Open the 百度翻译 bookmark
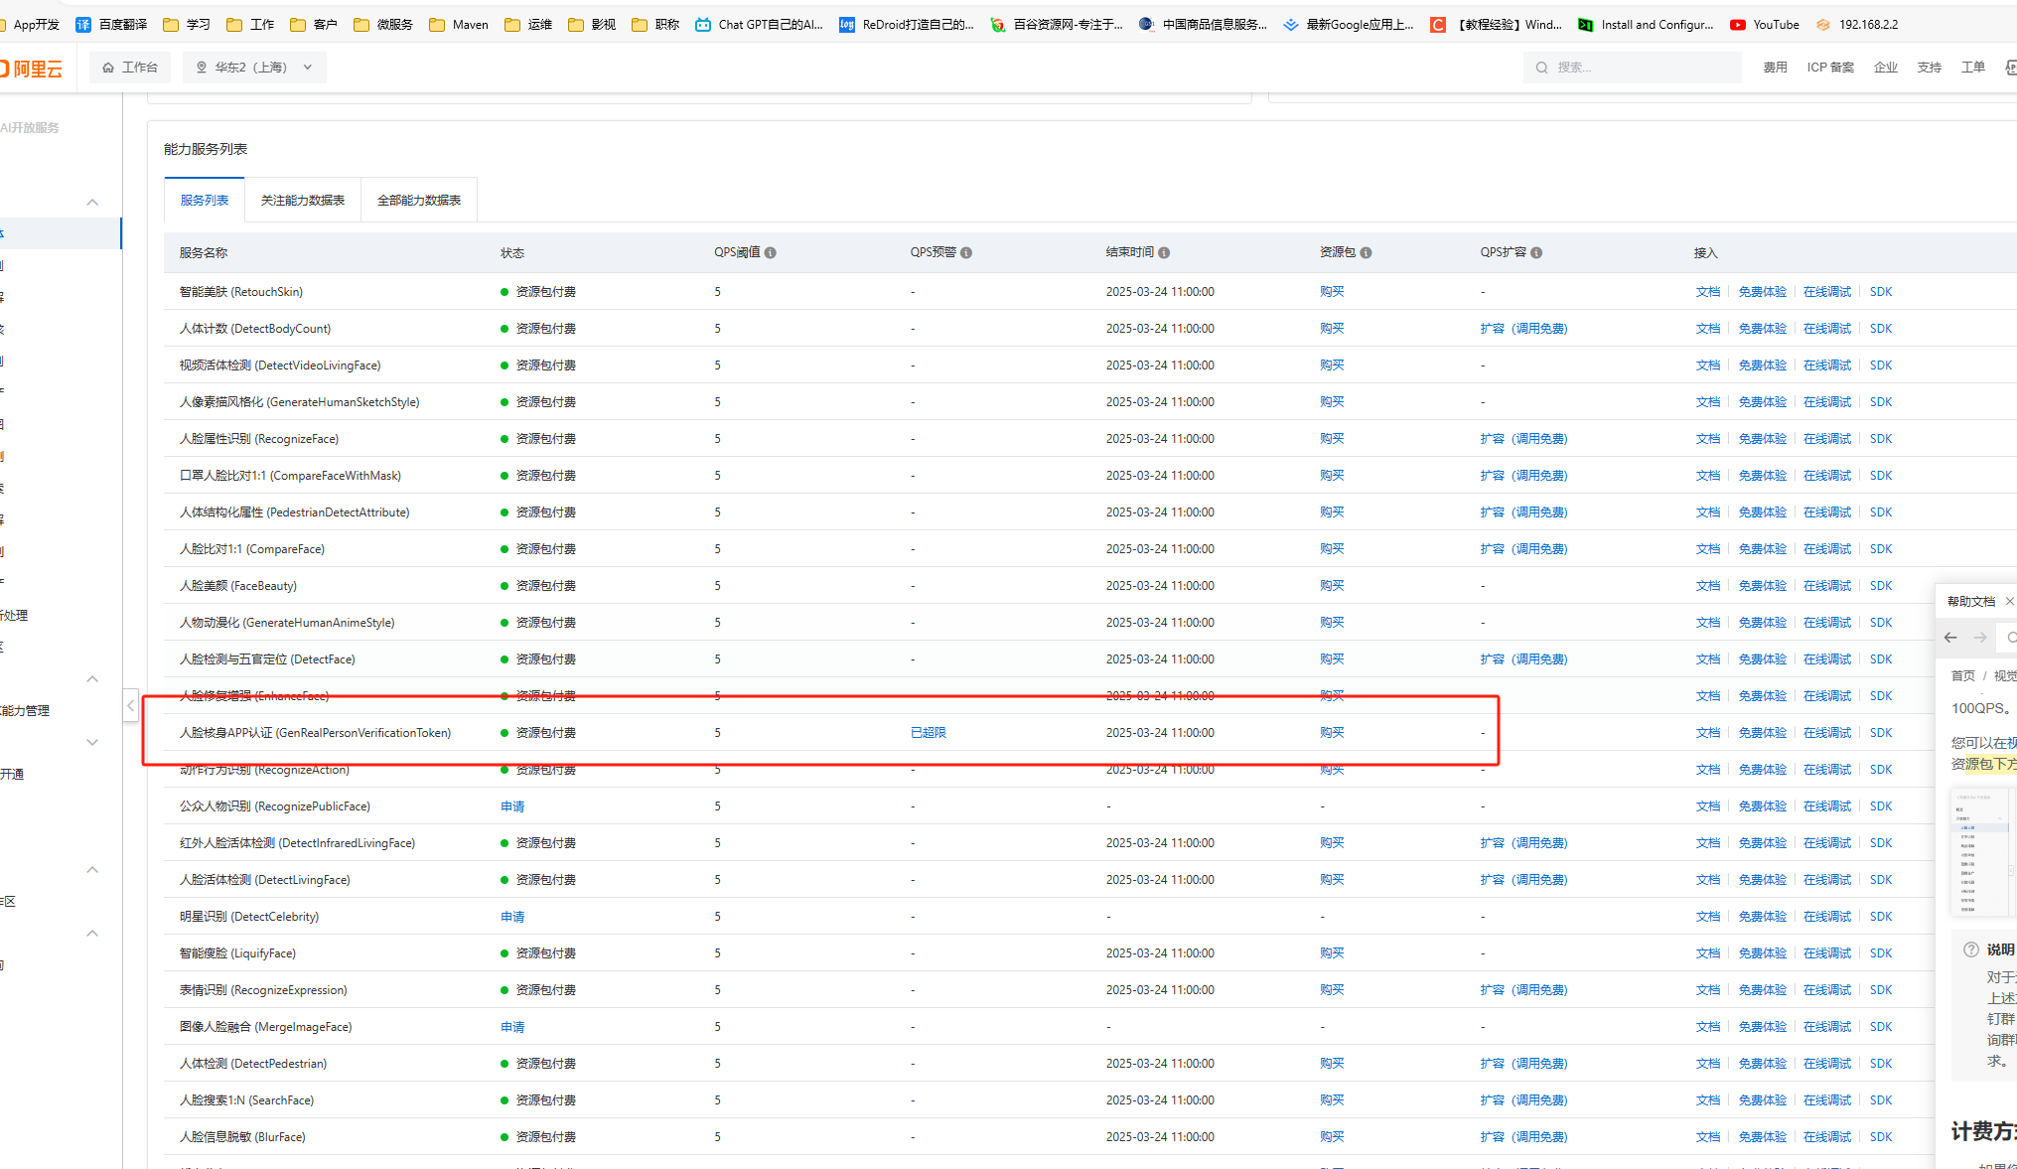Screen dimensions: 2017x1169 111,24
